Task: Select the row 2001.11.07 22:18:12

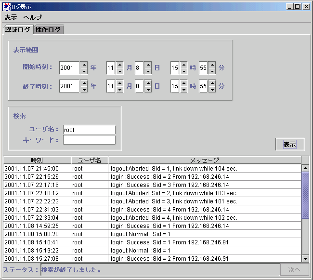Action: [152, 193]
